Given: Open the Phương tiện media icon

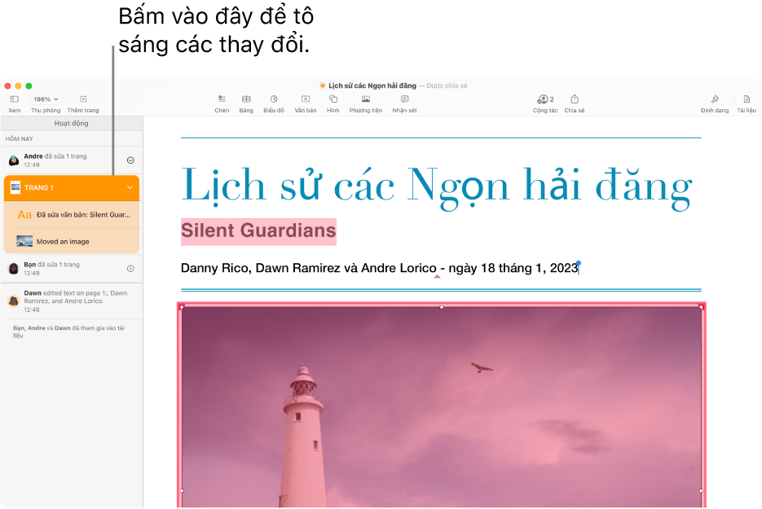Looking at the screenshot, I should [x=366, y=99].
